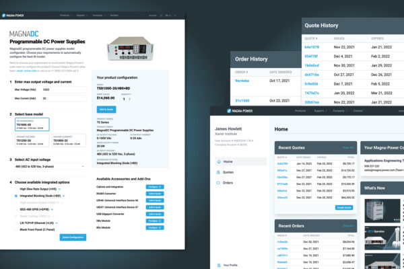This screenshot has height=269, width=404.
Task: Click the Your Profile icon at the sidebar bottom
Action: click(x=219, y=265)
